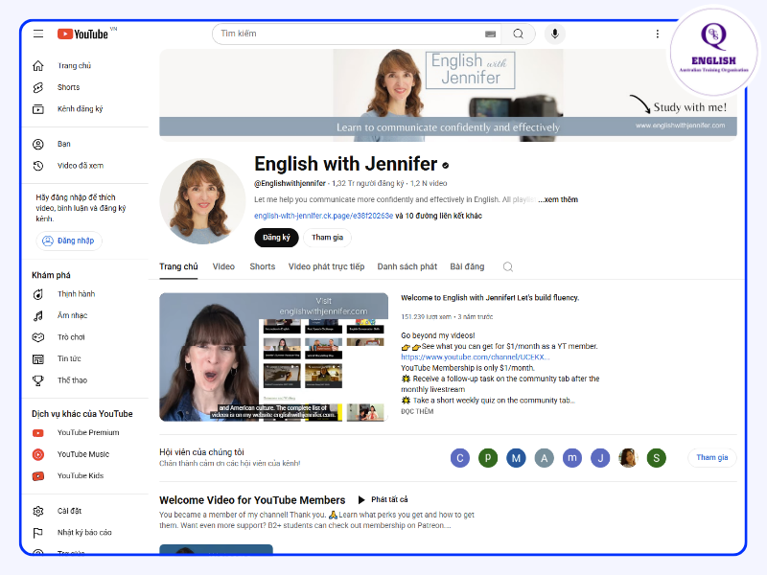Click member avatar with letter A
This screenshot has height=575, width=767.
tap(544, 458)
